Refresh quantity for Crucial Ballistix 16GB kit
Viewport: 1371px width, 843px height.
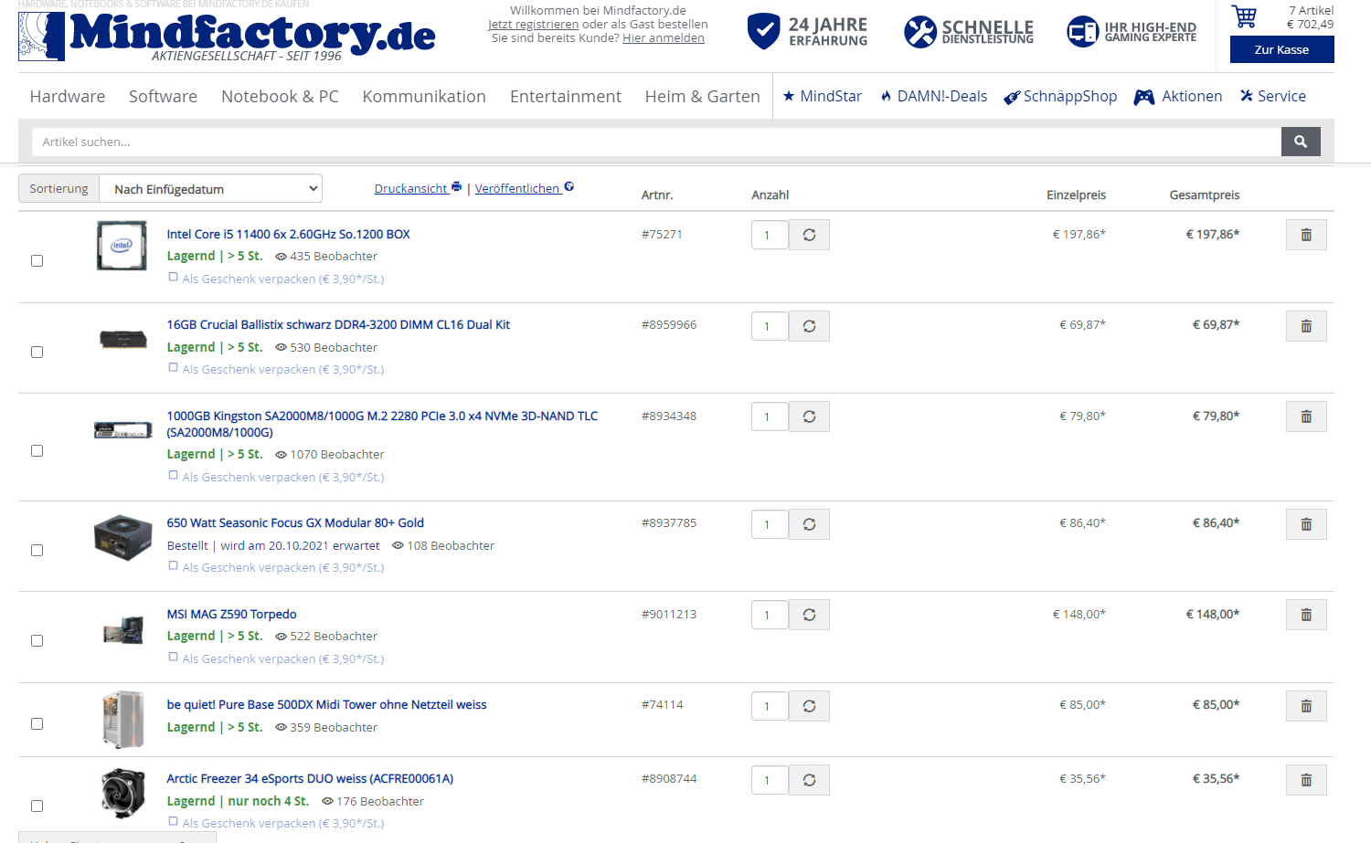(809, 326)
